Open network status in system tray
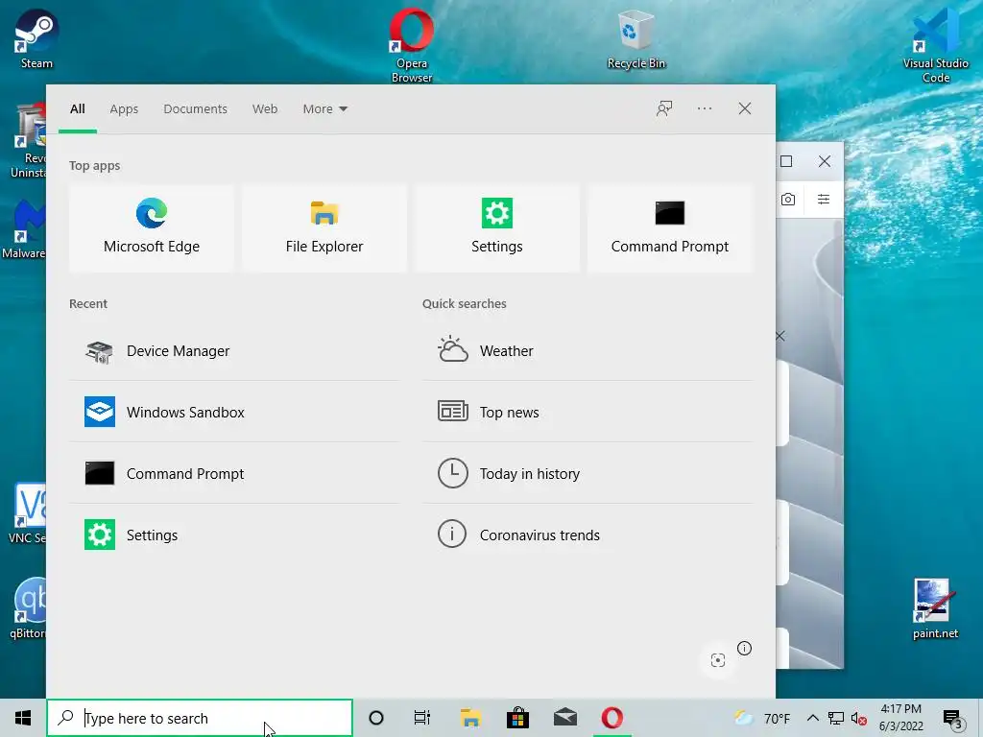 point(836,718)
